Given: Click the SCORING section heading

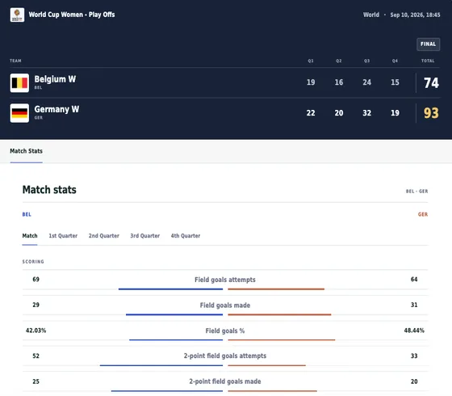Looking at the screenshot, I should pos(33,262).
